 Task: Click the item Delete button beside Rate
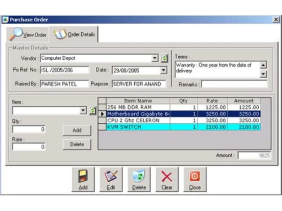(77, 144)
